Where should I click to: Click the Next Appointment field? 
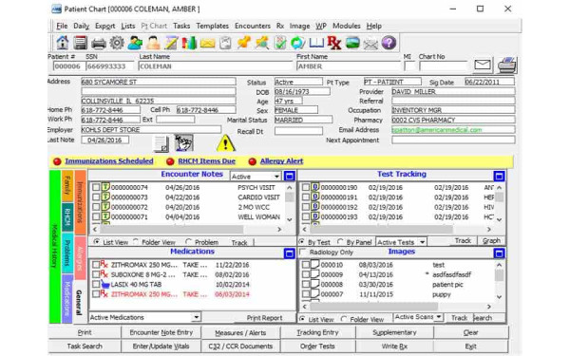coord(453,140)
